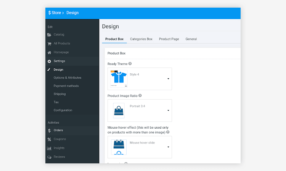Click the Design paintbrush icon
286x171 pixels.
[x=49, y=70]
